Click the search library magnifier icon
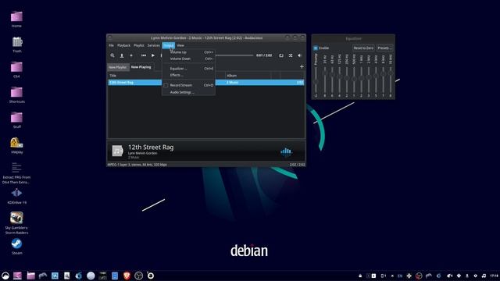The image size is (500, 281). (112, 55)
